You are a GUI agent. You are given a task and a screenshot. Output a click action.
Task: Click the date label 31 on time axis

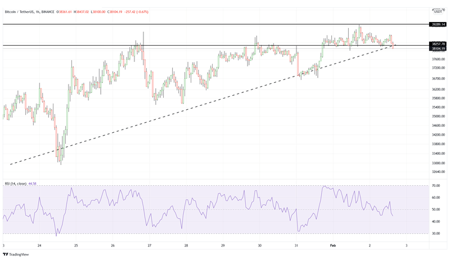tap(296, 245)
